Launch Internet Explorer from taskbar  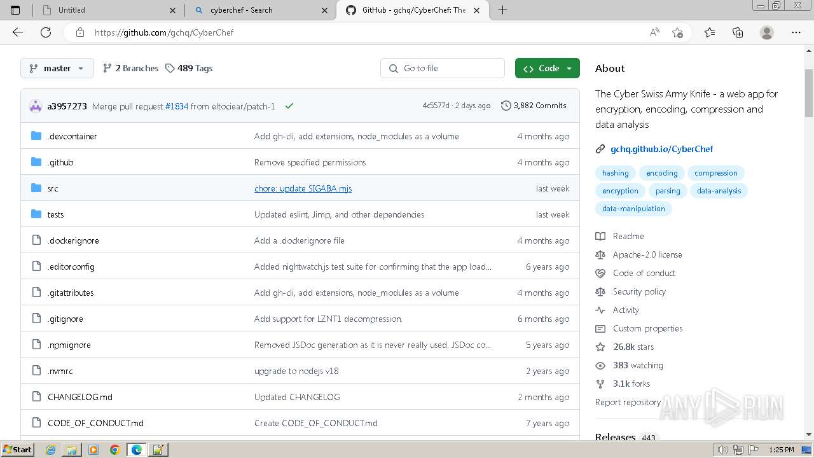[x=51, y=450]
